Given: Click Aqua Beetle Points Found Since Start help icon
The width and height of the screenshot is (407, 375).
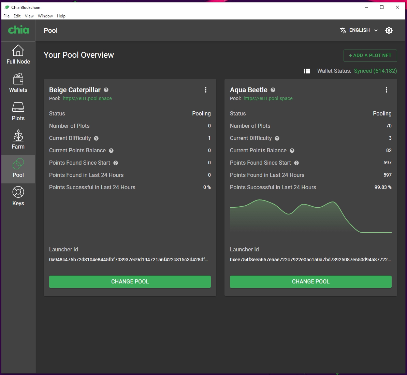Looking at the screenshot, I should 296,163.
